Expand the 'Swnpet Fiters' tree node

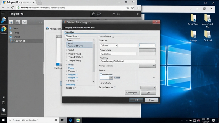[67, 60]
